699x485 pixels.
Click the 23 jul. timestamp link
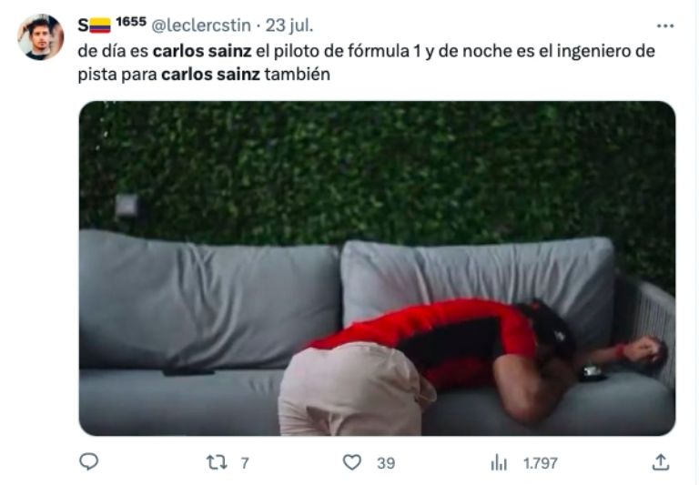(289, 25)
